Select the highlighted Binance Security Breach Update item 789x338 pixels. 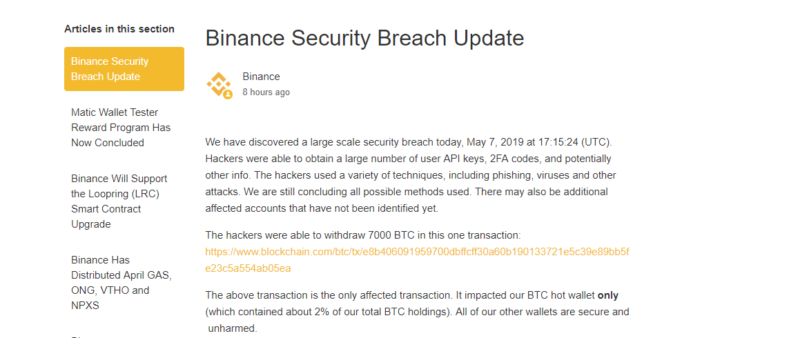124,69
